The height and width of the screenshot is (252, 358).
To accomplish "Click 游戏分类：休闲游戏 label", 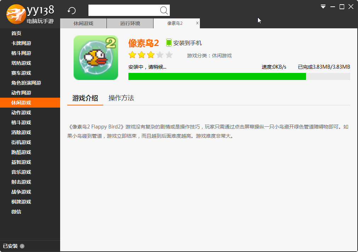I will (209, 56).
